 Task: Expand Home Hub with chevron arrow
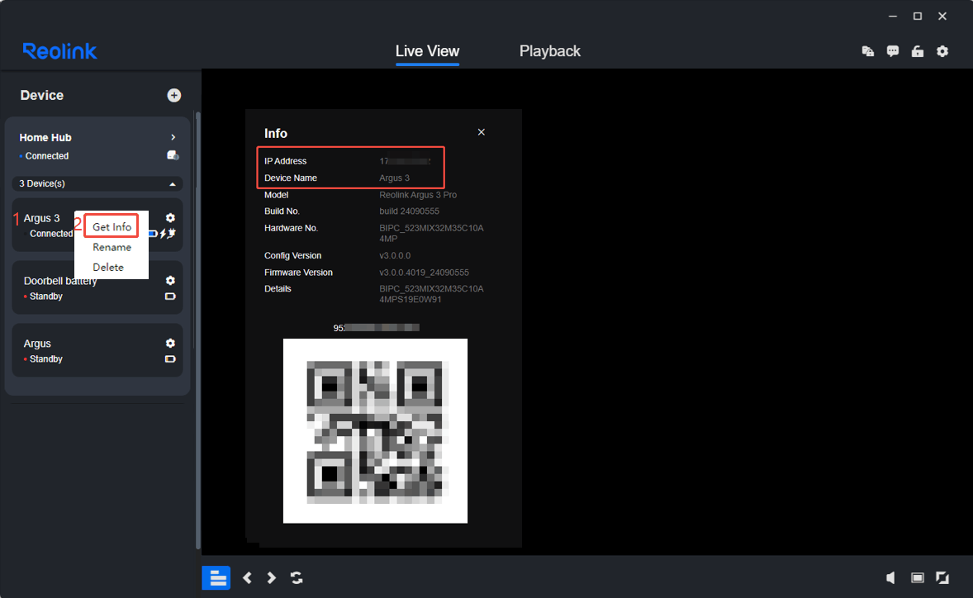coord(173,137)
